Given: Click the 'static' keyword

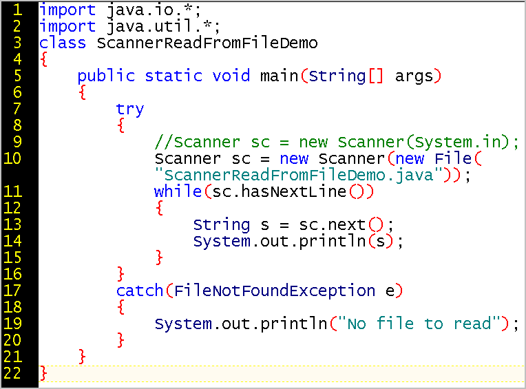Looking at the screenshot, I should pyautogui.click(x=173, y=76).
